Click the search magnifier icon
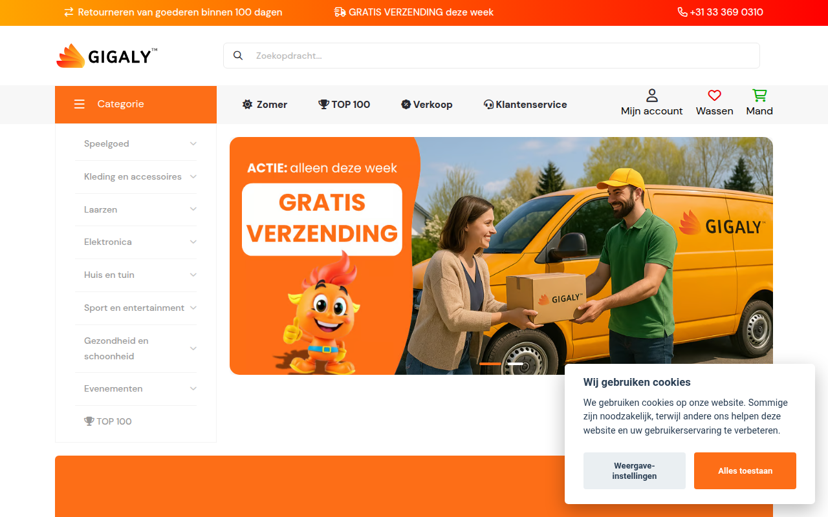 coord(238,56)
